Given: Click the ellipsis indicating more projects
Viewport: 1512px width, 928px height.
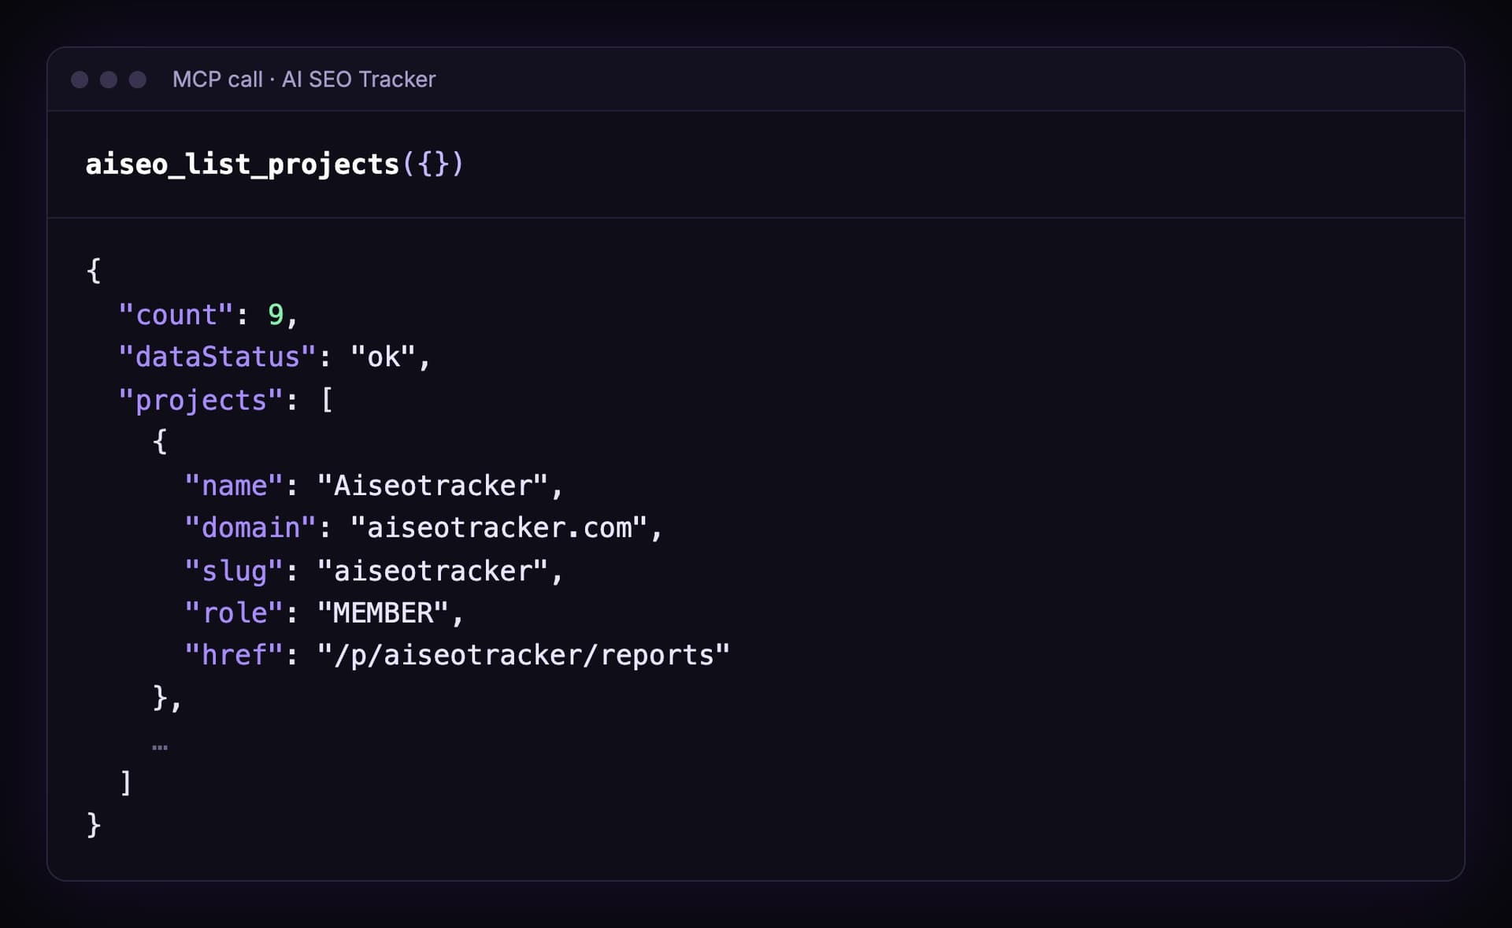Looking at the screenshot, I should (160, 747).
